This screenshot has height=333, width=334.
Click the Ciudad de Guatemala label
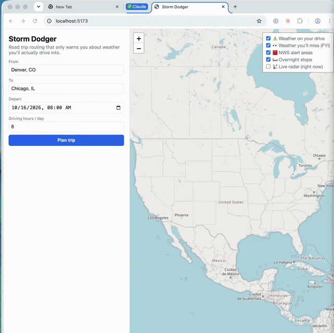click(249, 296)
